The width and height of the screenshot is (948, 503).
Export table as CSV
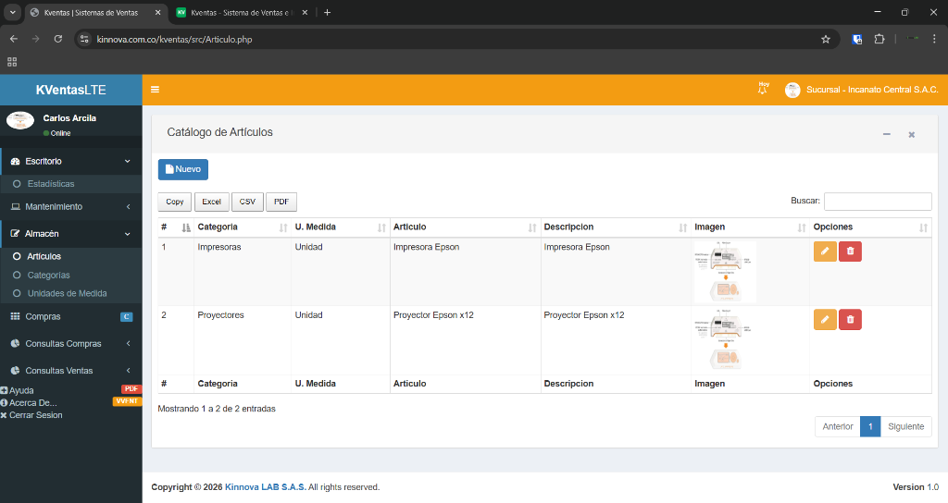247,202
